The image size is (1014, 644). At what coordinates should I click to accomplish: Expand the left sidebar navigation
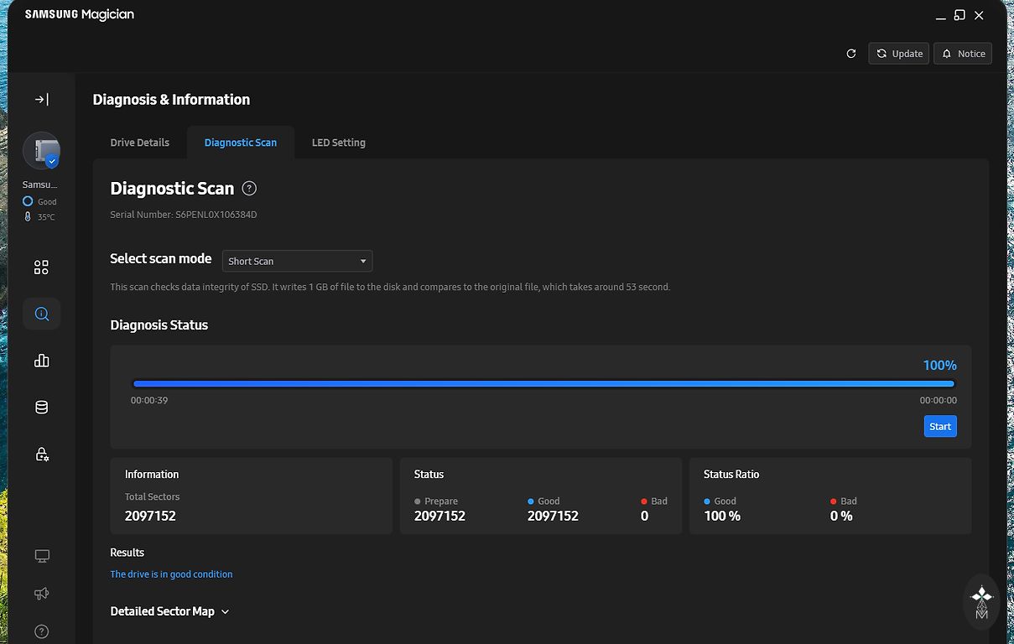click(41, 100)
